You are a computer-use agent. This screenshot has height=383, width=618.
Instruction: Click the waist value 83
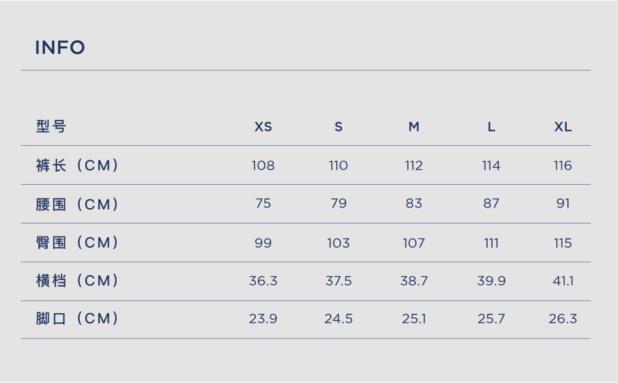(413, 203)
